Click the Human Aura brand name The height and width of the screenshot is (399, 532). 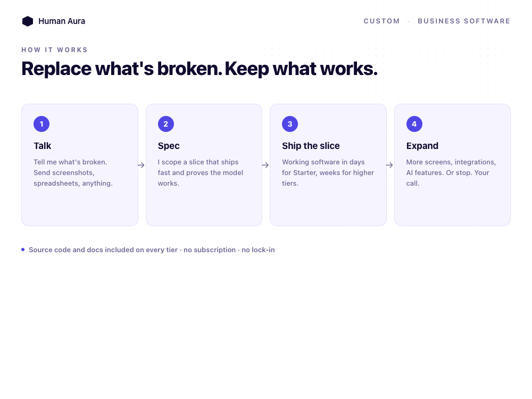pyautogui.click(x=62, y=21)
